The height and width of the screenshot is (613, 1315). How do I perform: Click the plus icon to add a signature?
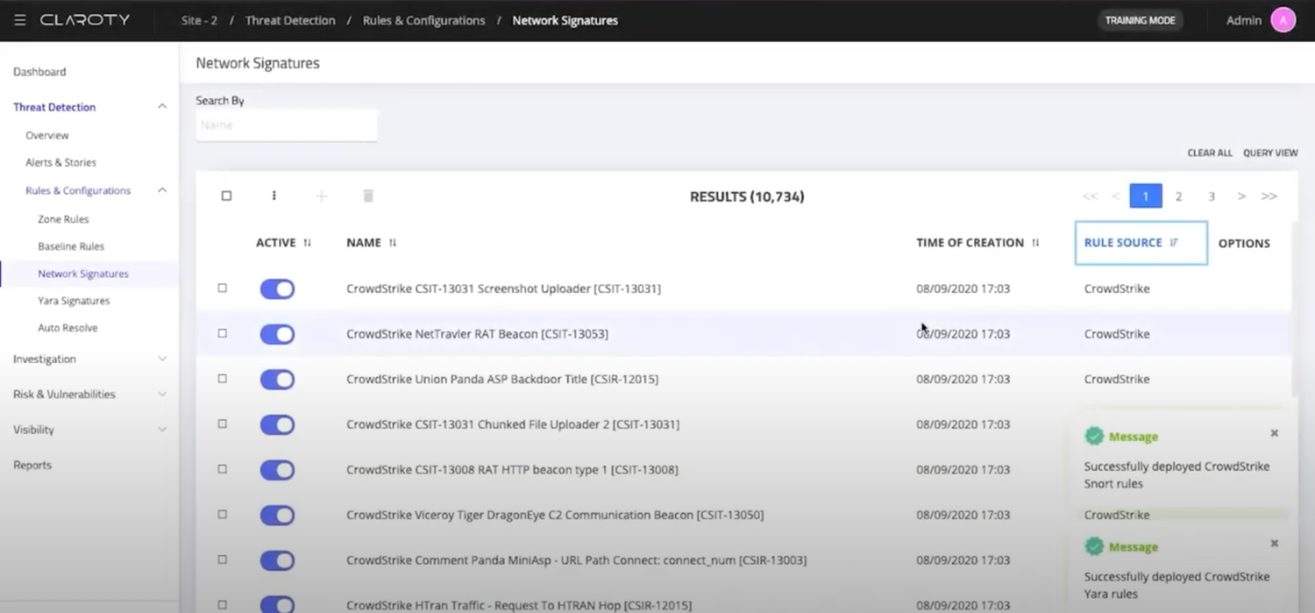click(321, 196)
